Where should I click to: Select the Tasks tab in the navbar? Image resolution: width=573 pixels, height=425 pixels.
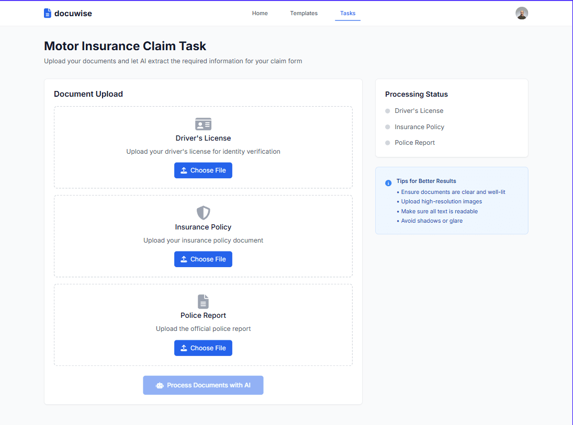pyautogui.click(x=347, y=13)
